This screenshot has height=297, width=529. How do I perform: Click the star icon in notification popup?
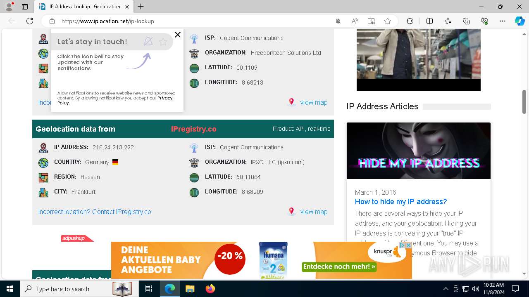click(x=163, y=42)
